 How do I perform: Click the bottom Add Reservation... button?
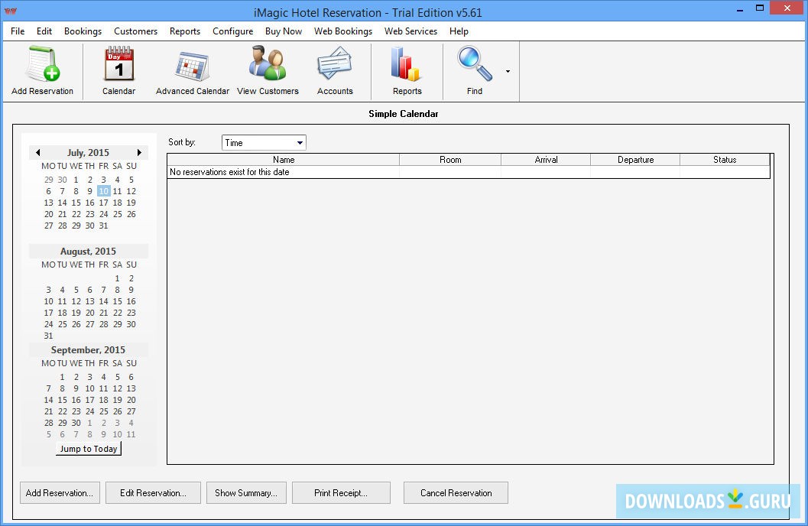pyautogui.click(x=60, y=493)
